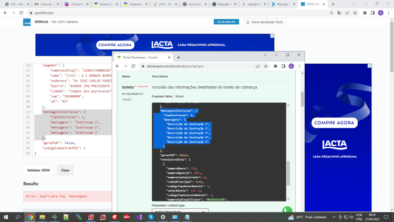Click green WhatsApp chat bubble
Screen dimensions: 394x222
point(287,209)
